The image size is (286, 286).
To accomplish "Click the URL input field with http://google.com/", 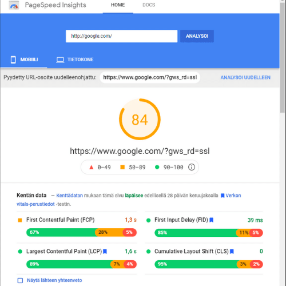I will [x=121, y=36].
